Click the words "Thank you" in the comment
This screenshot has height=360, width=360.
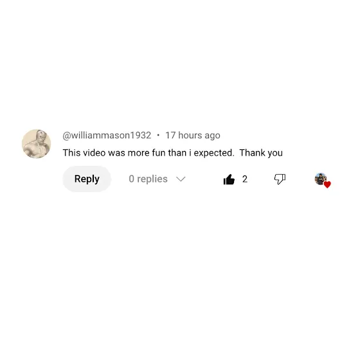pos(261,153)
